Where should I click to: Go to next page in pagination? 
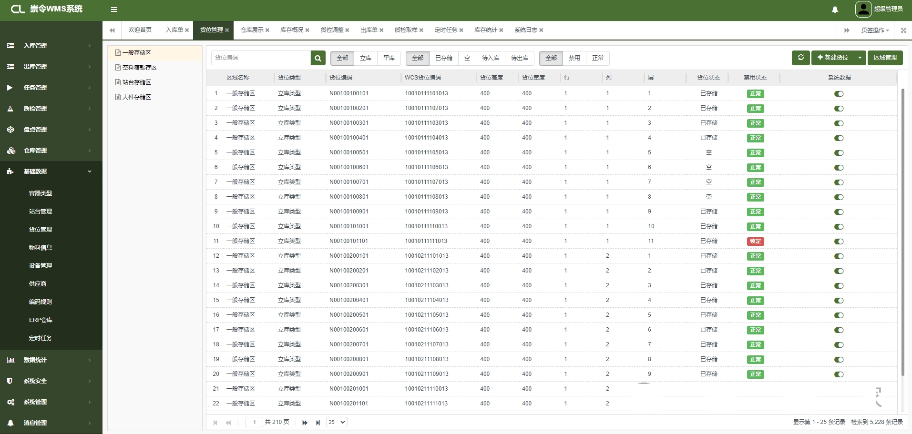tap(305, 423)
